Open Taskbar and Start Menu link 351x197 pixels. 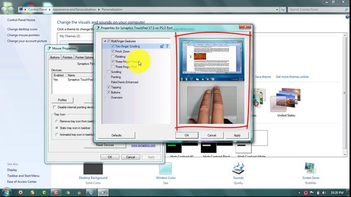(23, 176)
